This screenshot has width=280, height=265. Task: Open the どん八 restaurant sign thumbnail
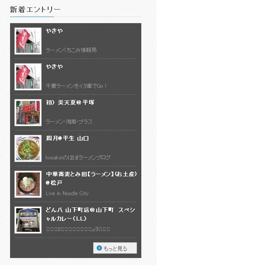pos(28,220)
